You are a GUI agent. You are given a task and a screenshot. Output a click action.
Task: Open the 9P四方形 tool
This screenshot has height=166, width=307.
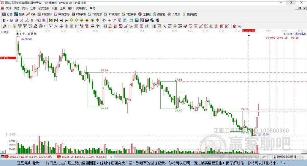tap(62, 14)
